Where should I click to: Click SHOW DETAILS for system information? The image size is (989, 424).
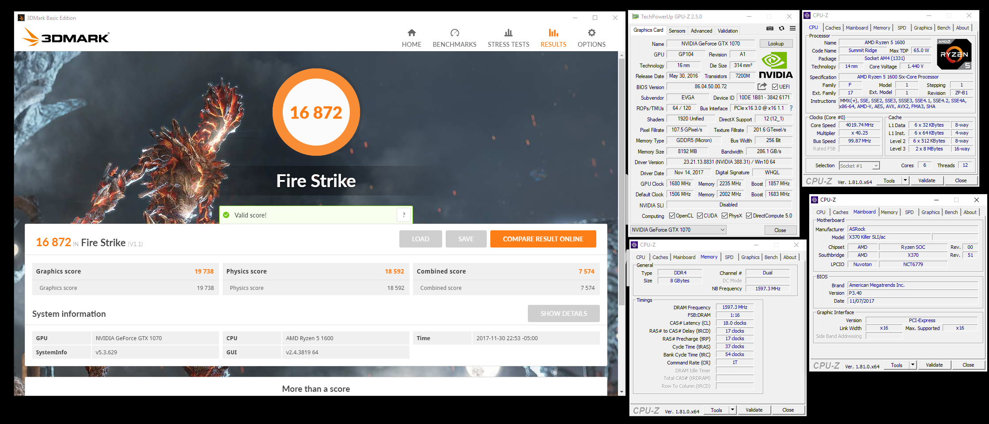click(564, 314)
